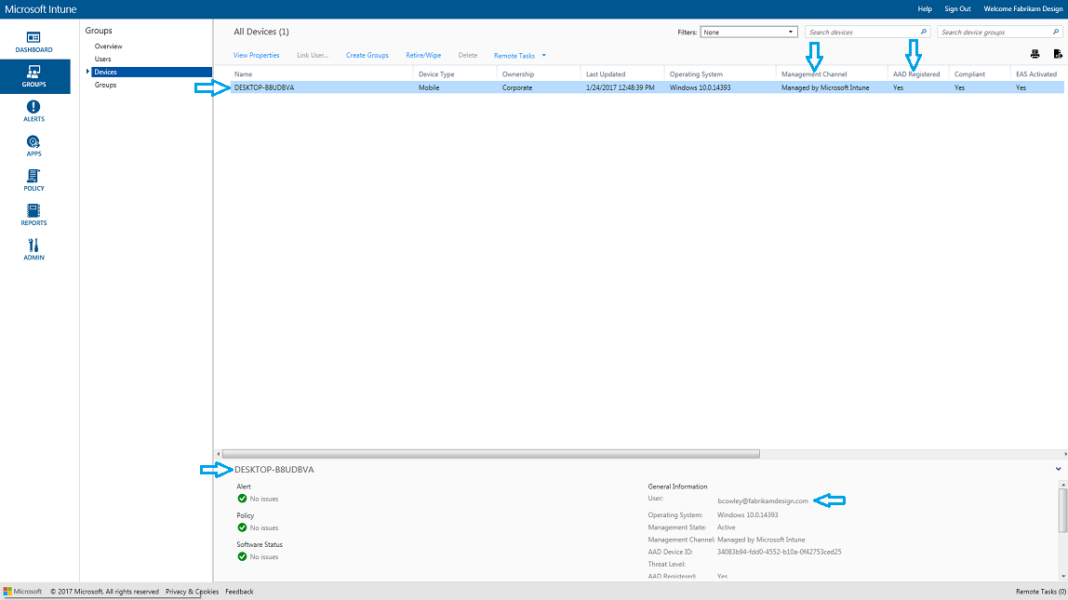Select Overview in Groups navigation
Viewport: 1068px width, 600px height.
point(108,47)
